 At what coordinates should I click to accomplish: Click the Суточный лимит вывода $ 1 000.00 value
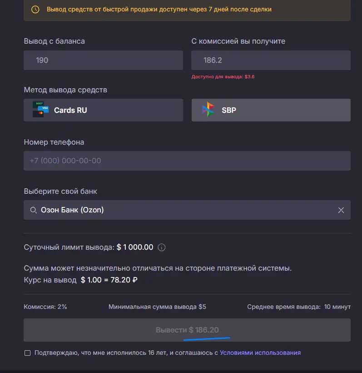(135, 247)
